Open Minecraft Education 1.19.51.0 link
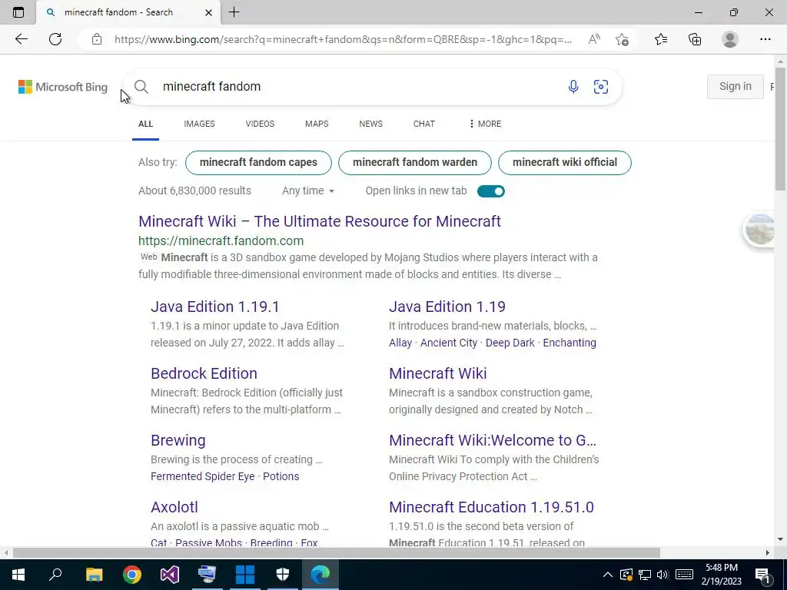 click(491, 507)
